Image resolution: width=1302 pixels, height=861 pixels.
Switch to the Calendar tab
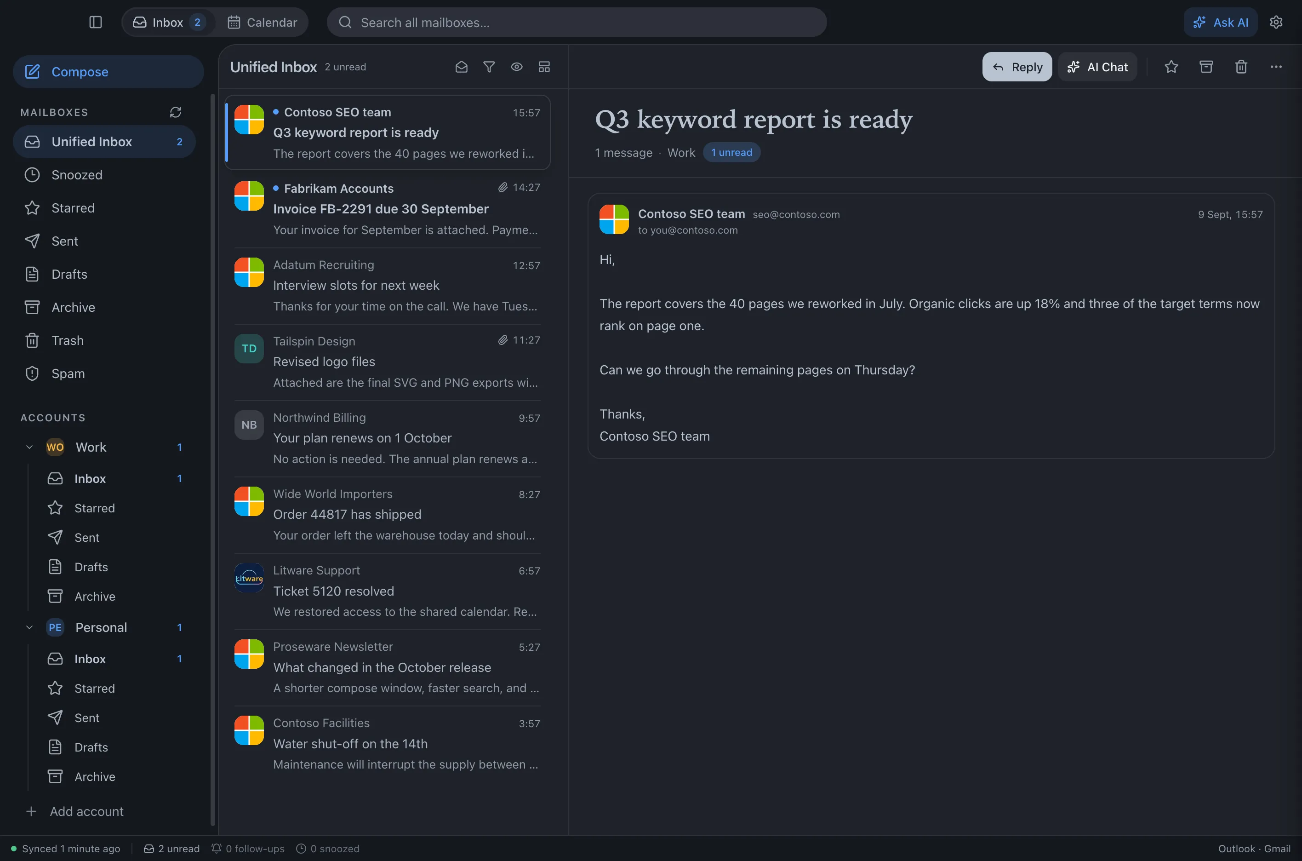pos(263,22)
